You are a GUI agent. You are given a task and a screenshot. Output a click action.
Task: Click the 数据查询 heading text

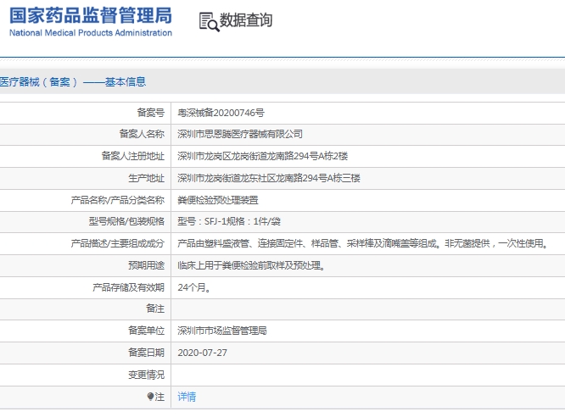pos(246,20)
